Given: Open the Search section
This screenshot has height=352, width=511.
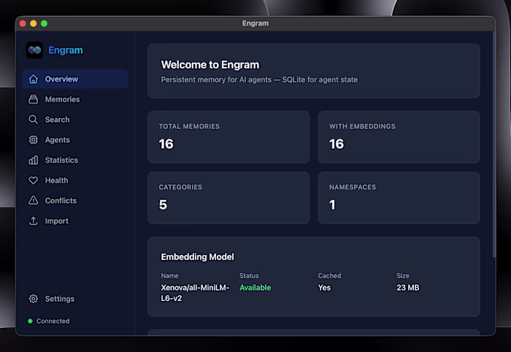Looking at the screenshot, I should coord(75,120).
